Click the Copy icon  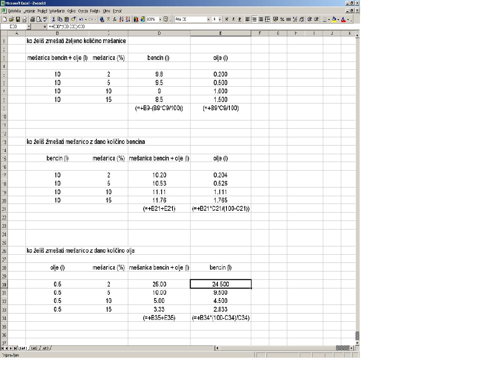(60, 19)
